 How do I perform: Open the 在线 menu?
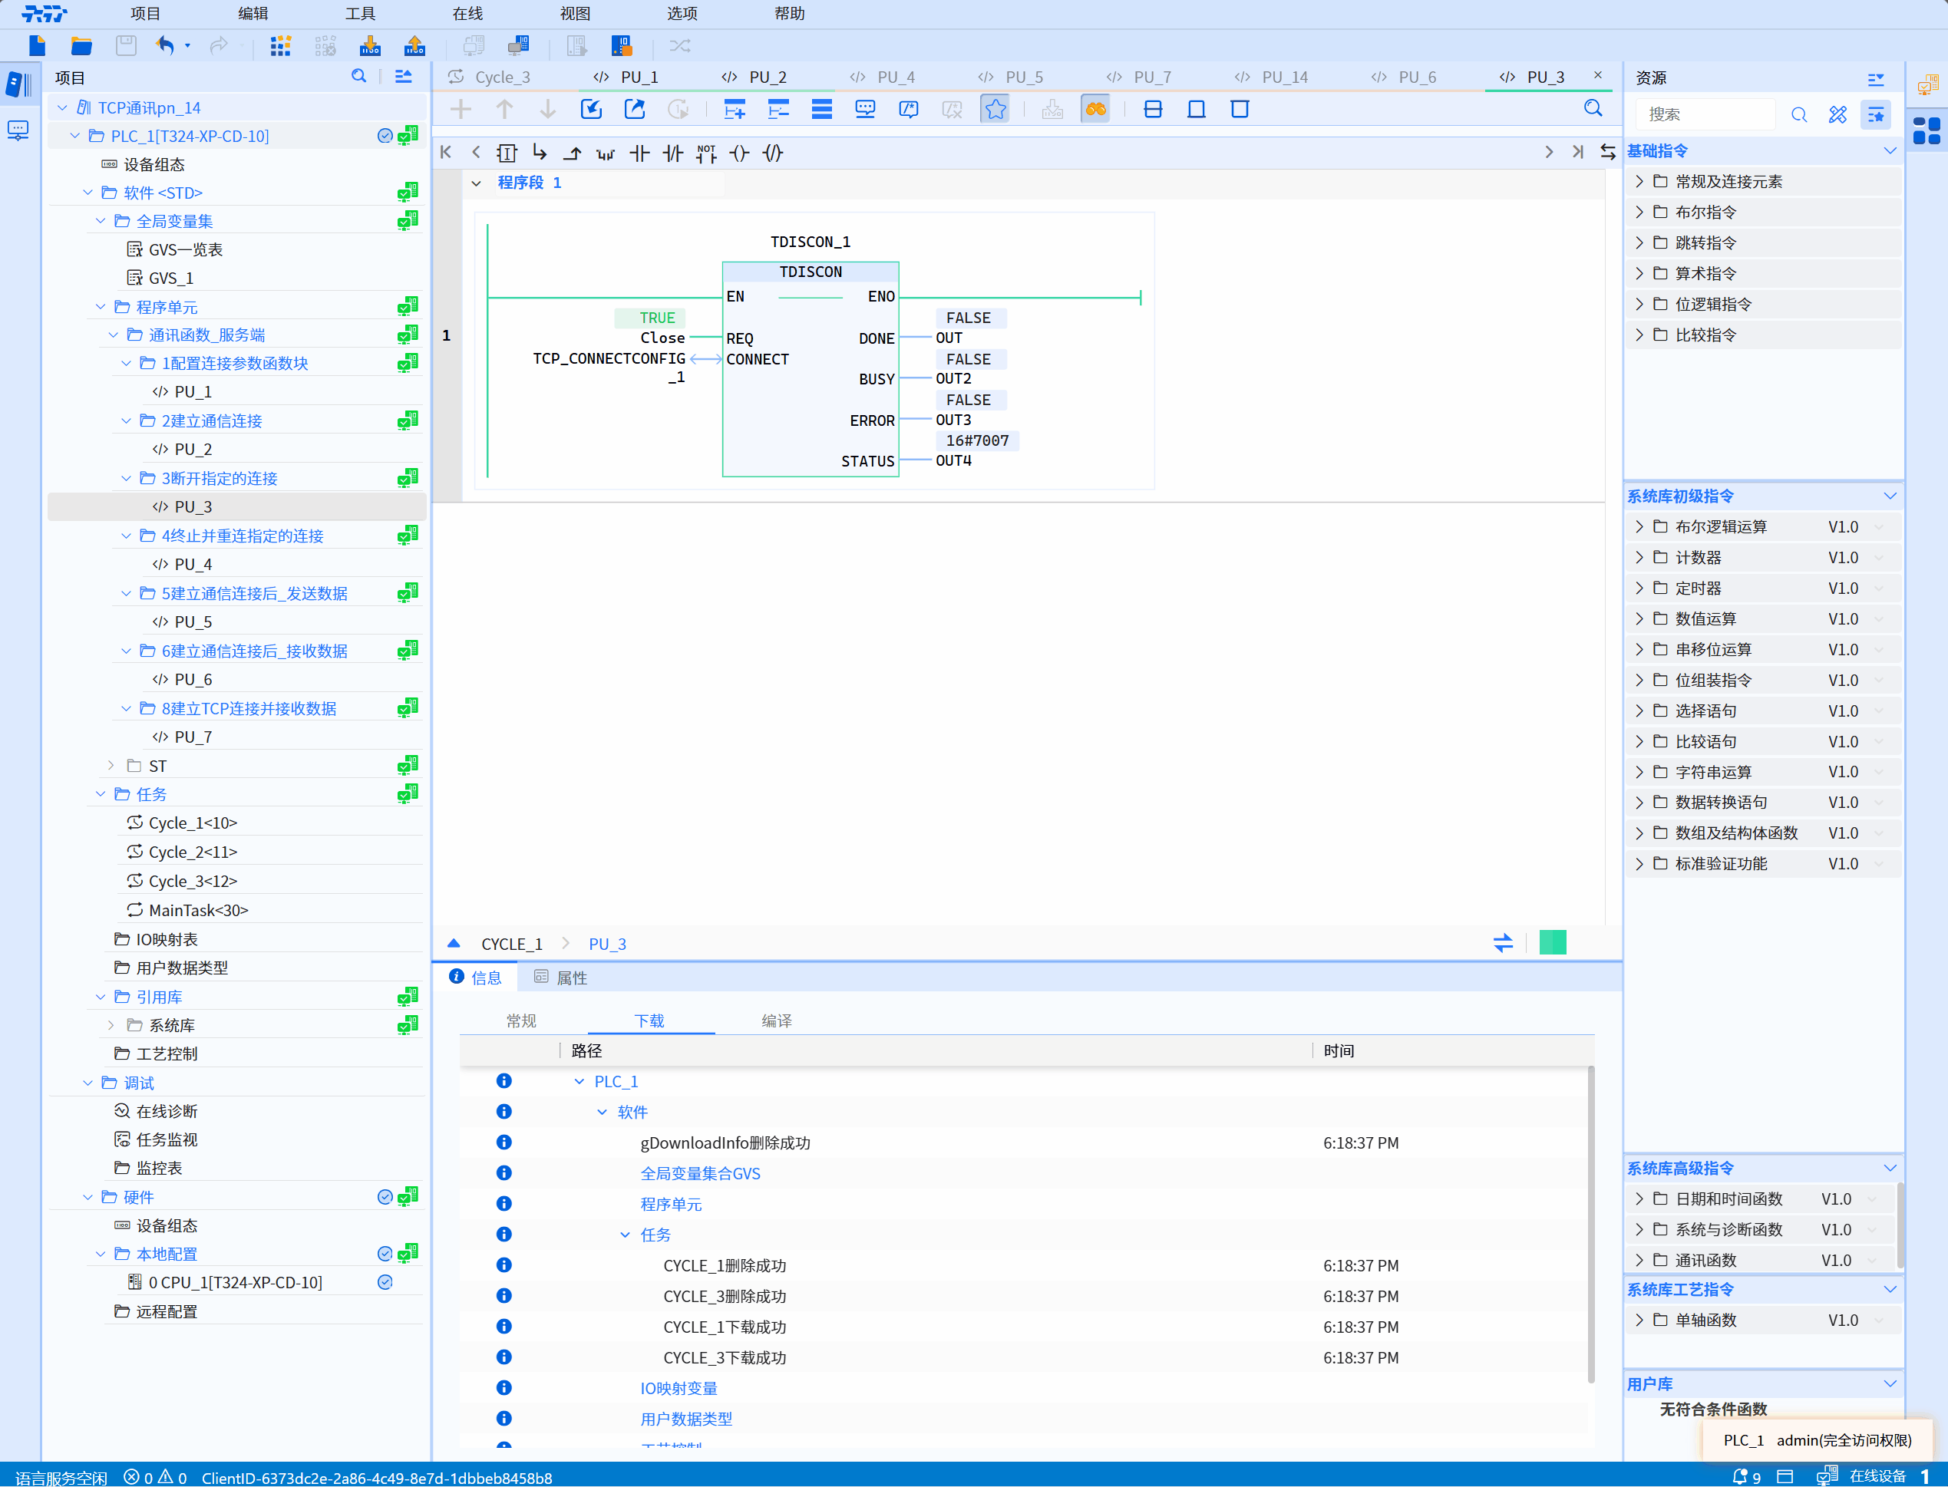click(x=467, y=13)
